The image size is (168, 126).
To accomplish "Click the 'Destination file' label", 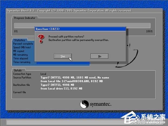I will pos(21,85).
